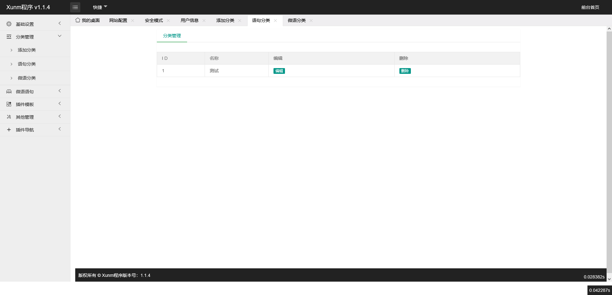The image size is (612, 295).
Task: Click the book icon beside 微语语句
Action: [x=9, y=92]
